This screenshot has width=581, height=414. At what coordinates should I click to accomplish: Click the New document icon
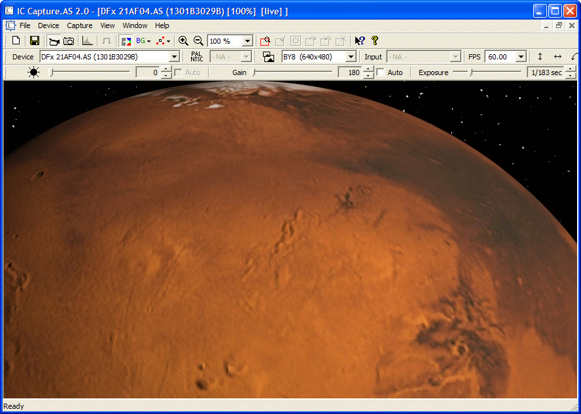[16, 41]
